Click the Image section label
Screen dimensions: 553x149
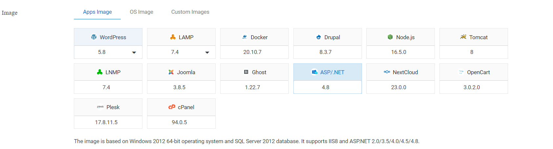pyautogui.click(x=10, y=13)
